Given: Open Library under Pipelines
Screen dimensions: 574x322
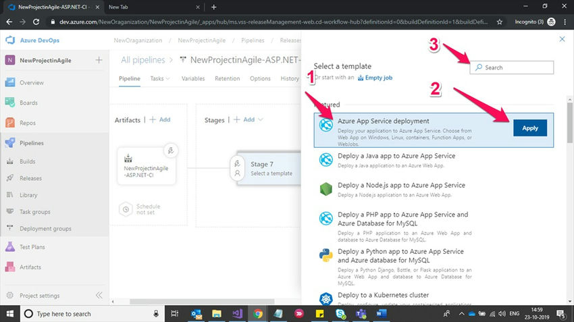Looking at the screenshot, I should coord(28,195).
